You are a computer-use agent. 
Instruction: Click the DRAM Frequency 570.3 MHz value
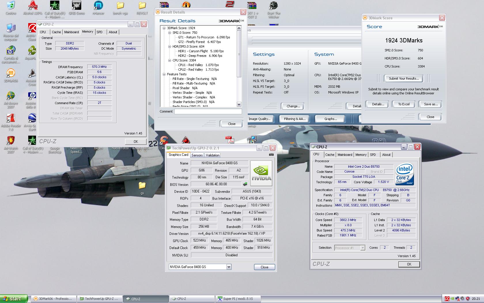99,67
